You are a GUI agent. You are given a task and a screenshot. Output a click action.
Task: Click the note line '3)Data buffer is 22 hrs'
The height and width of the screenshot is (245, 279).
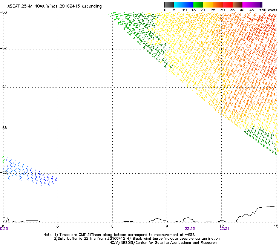137,239
